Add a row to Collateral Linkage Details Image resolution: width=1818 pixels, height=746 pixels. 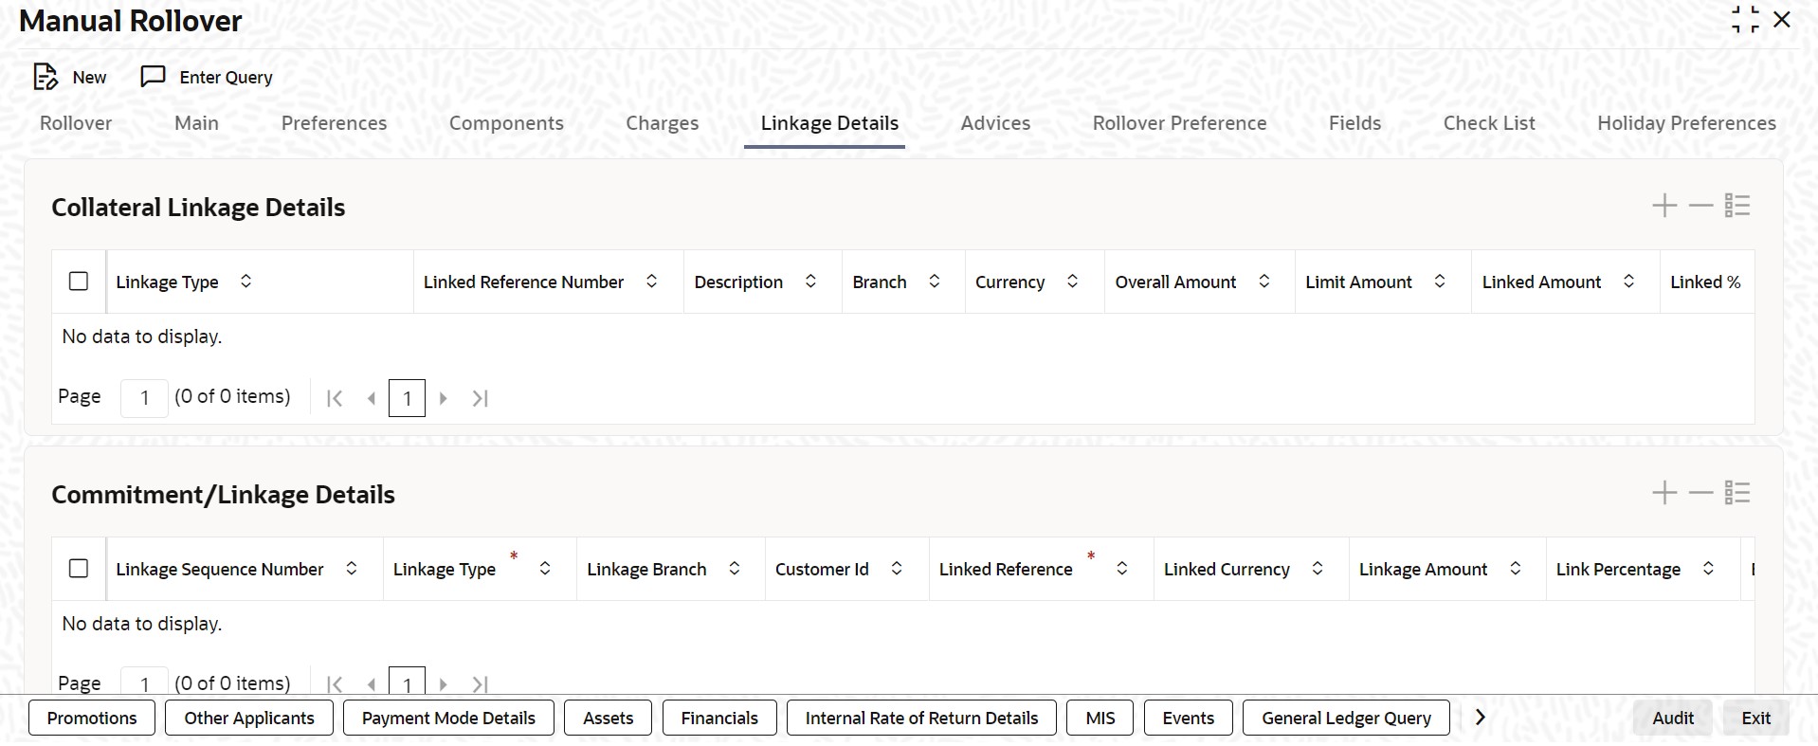1664,206
